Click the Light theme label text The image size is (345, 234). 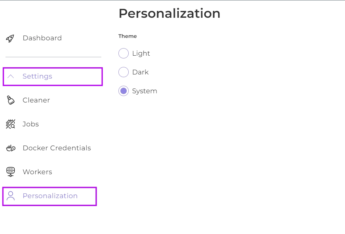(141, 53)
